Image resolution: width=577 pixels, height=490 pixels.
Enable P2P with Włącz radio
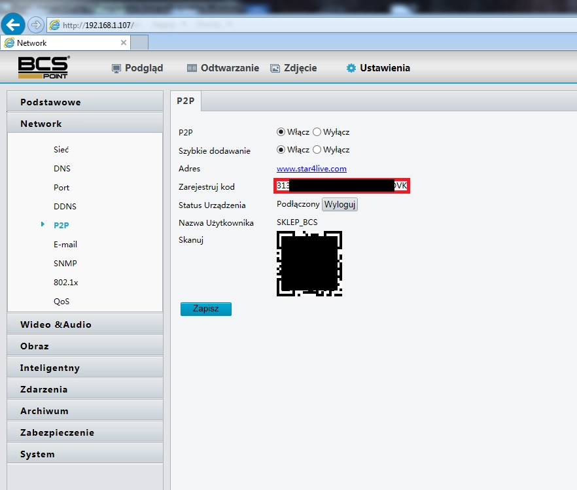pyautogui.click(x=281, y=131)
